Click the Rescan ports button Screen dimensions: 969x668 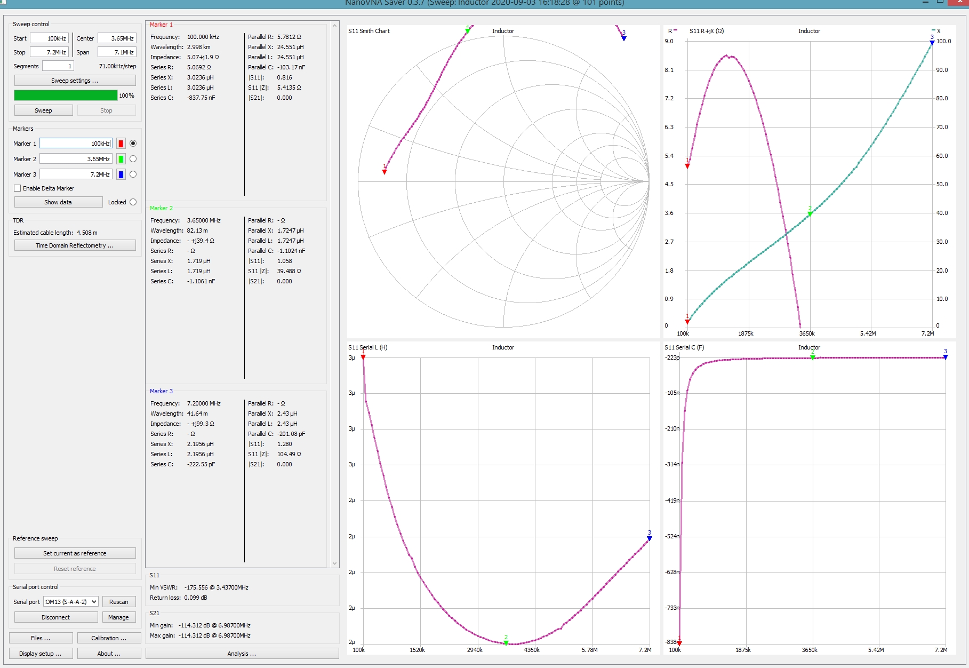[119, 602]
